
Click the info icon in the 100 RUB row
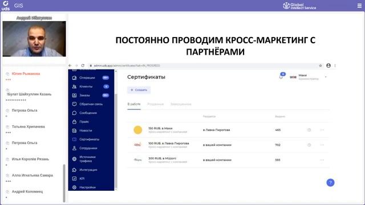point(309,145)
